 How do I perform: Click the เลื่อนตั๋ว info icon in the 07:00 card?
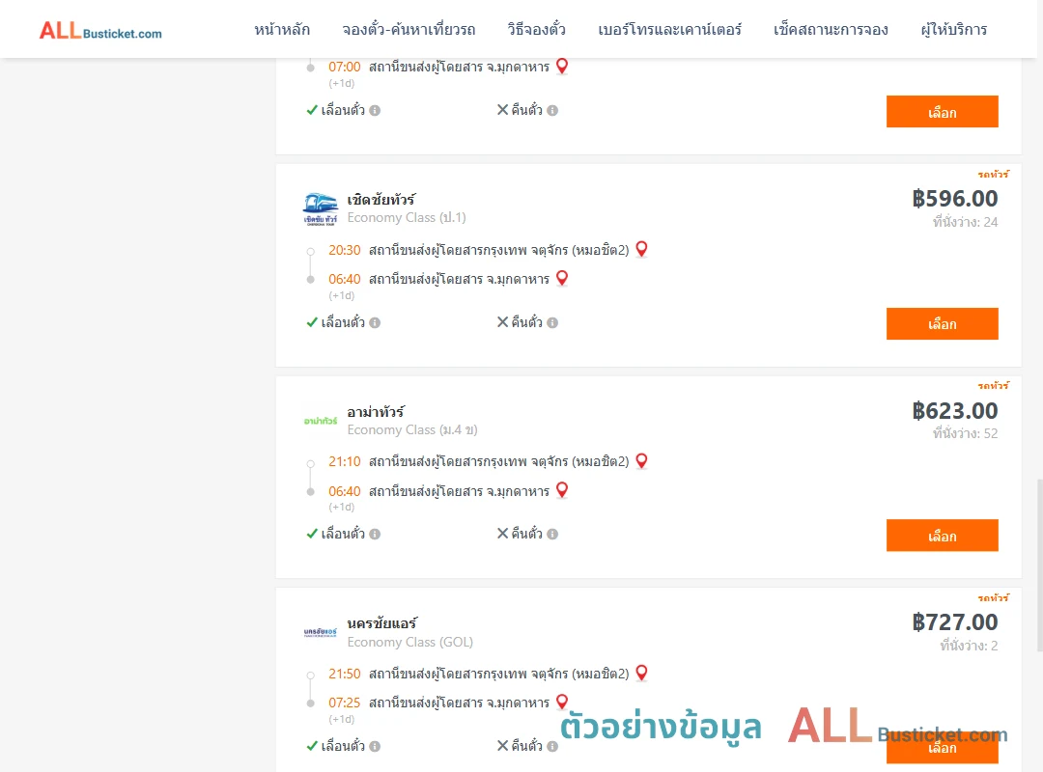point(375,110)
